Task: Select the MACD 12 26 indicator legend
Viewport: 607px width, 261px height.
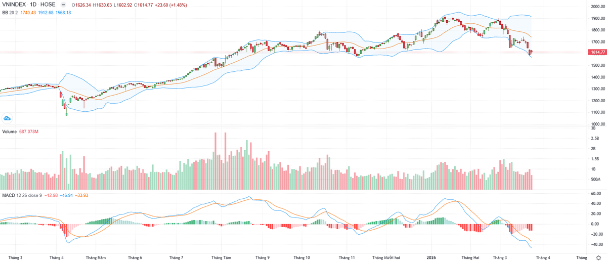Action: 19,195
